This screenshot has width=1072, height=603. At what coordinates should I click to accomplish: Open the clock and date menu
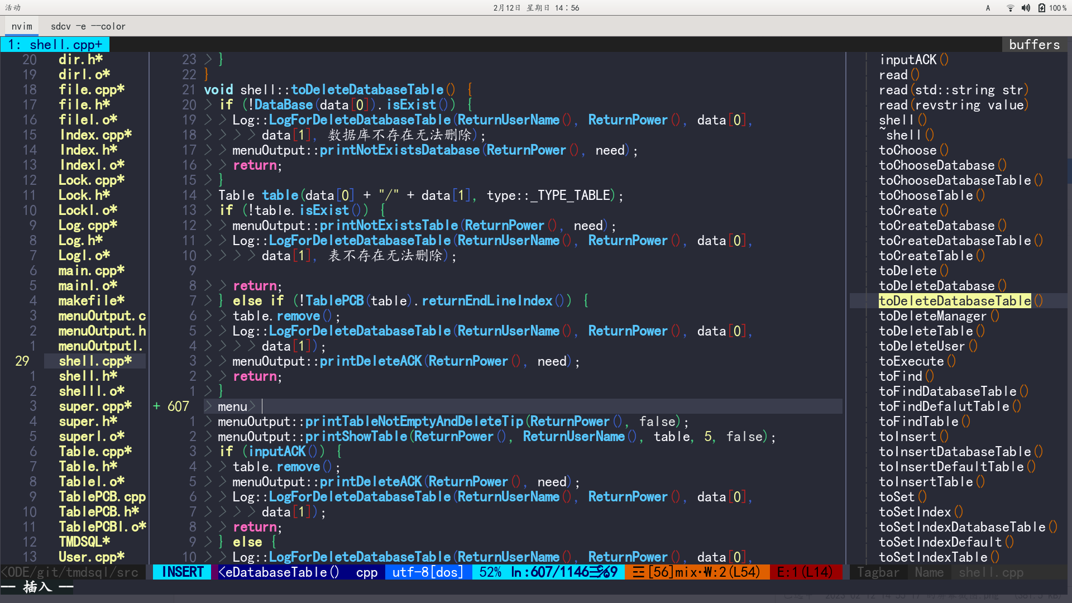point(536,8)
